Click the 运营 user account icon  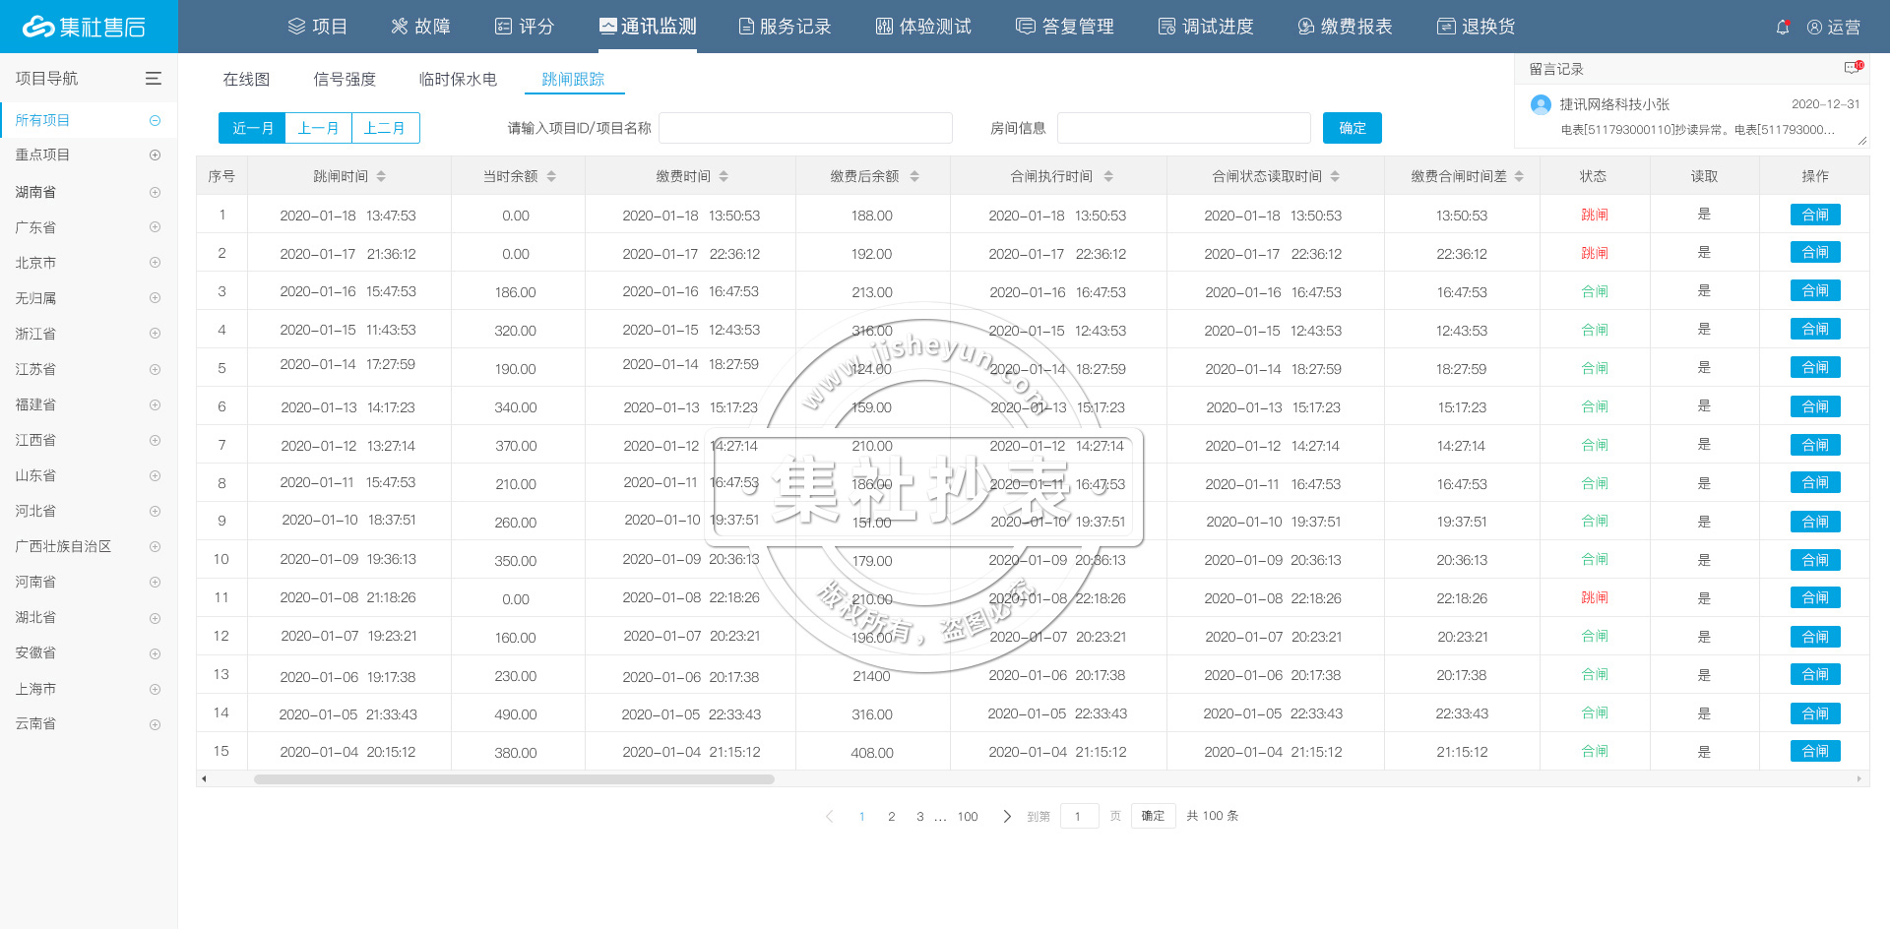1816,27
